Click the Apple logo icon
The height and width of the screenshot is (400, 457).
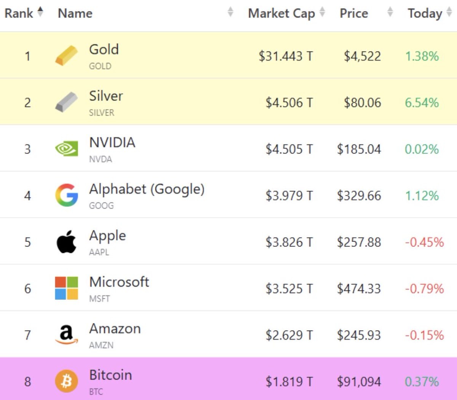tap(66, 242)
